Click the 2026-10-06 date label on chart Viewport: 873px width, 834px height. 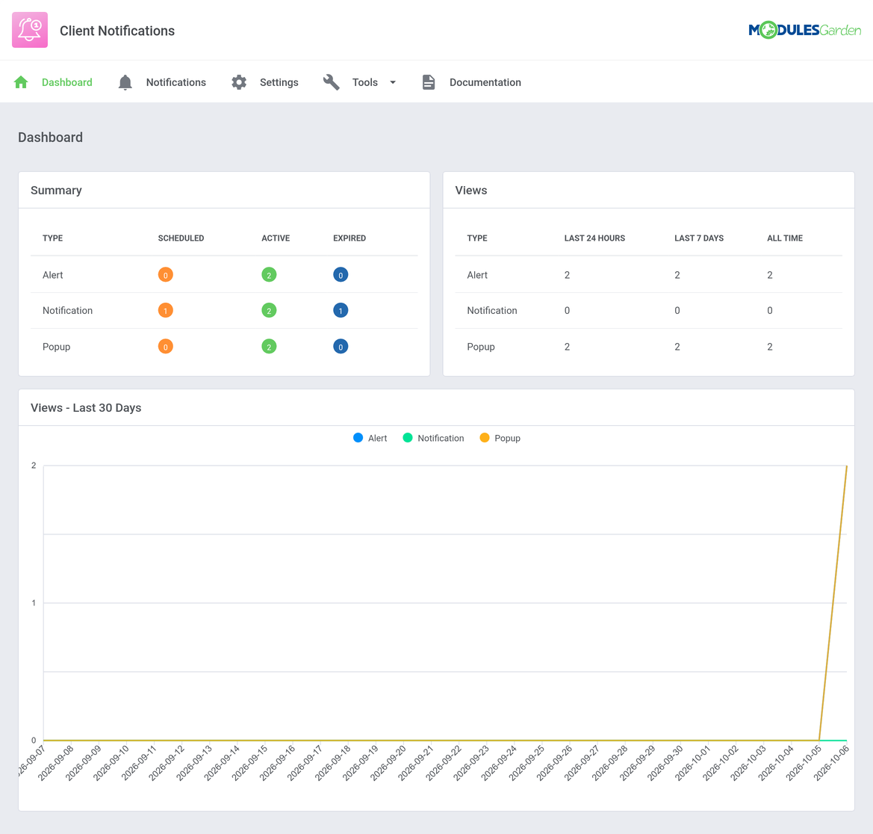point(831,763)
